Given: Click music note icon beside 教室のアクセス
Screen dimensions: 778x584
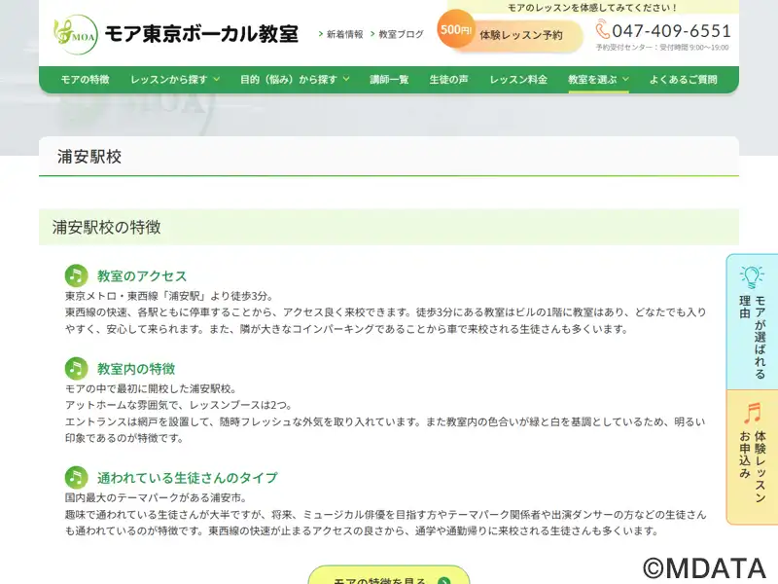Looking at the screenshot, I should 76,275.
